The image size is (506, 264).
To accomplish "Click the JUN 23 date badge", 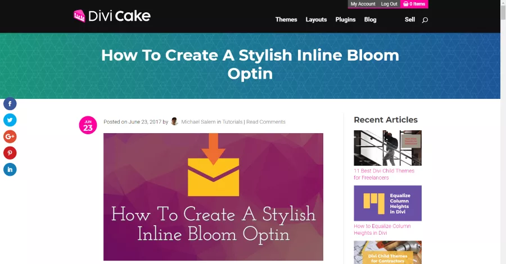I will click(x=88, y=125).
